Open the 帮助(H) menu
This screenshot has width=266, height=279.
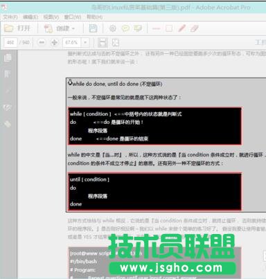click(94, 17)
